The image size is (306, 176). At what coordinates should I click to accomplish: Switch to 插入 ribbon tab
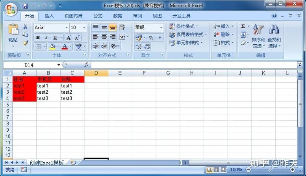coord(49,16)
